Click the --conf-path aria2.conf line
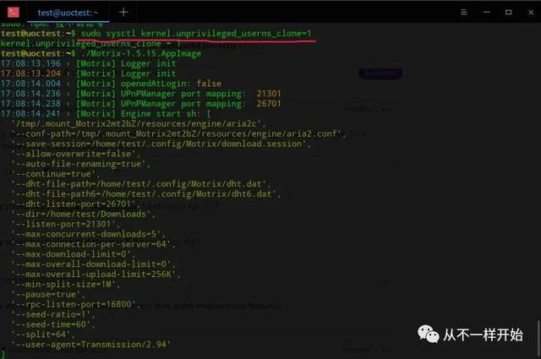The height and width of the screenshot is (359, 541). pyautogui.click(x=178, y=133)
